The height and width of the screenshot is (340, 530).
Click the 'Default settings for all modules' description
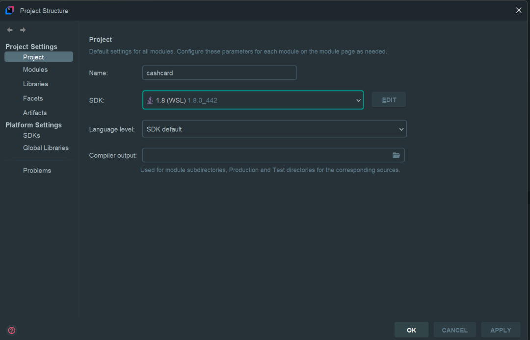click(238, 51)
